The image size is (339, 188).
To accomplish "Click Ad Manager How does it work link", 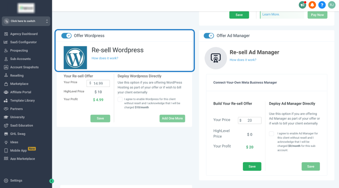I will 243,60.
